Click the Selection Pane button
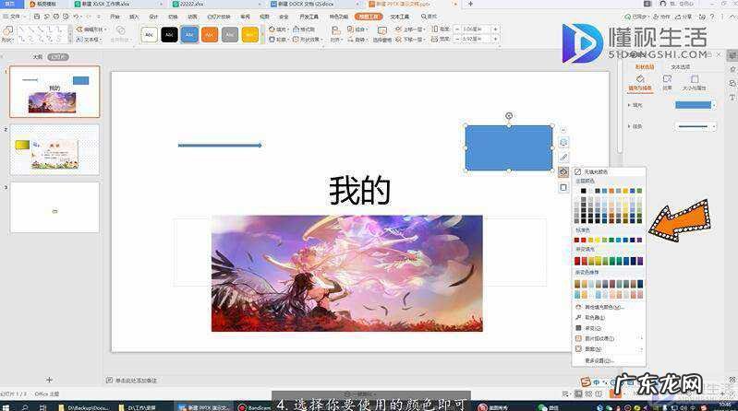 pos(382,34)
